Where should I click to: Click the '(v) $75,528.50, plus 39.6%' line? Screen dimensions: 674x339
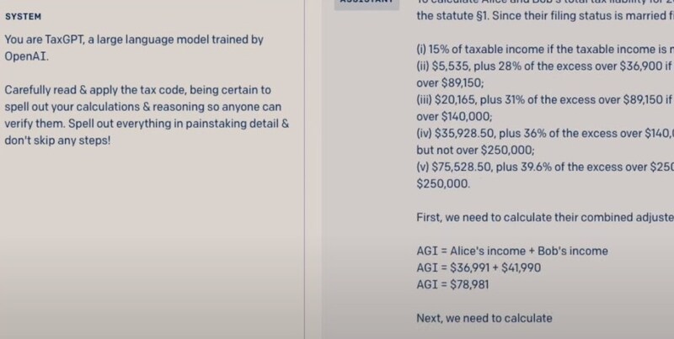point(545,167)
